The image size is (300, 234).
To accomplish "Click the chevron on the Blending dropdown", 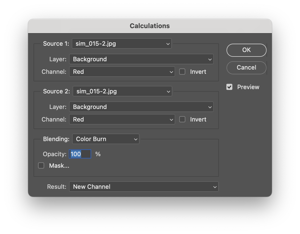I will (135, 139).
